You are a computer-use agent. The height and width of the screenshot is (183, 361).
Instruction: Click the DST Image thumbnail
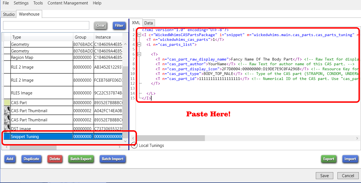point(7,129)
